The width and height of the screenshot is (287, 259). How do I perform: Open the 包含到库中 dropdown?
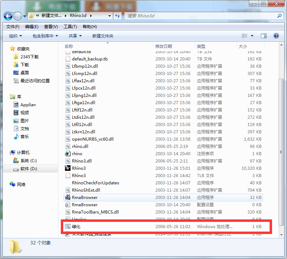click(x=45, y=36)
